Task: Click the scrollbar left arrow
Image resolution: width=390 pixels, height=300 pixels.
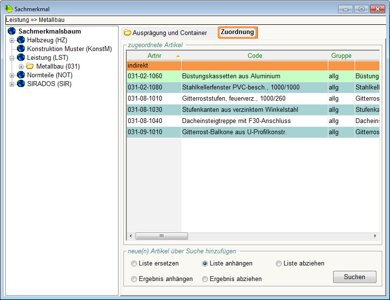Action: pyautogui.click(x=131, y=236)
